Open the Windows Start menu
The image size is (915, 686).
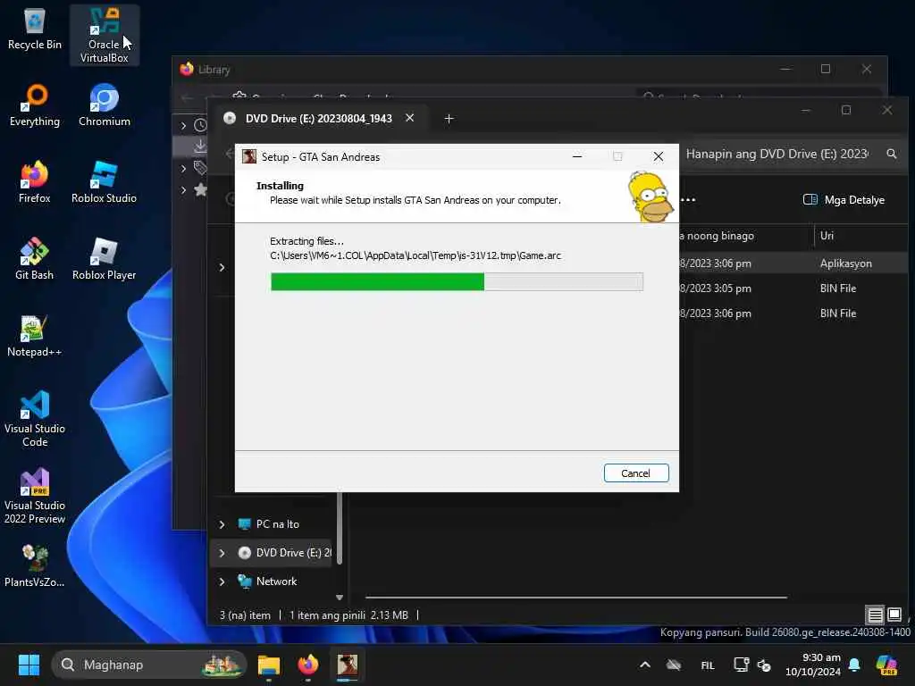tap(29, 665)
